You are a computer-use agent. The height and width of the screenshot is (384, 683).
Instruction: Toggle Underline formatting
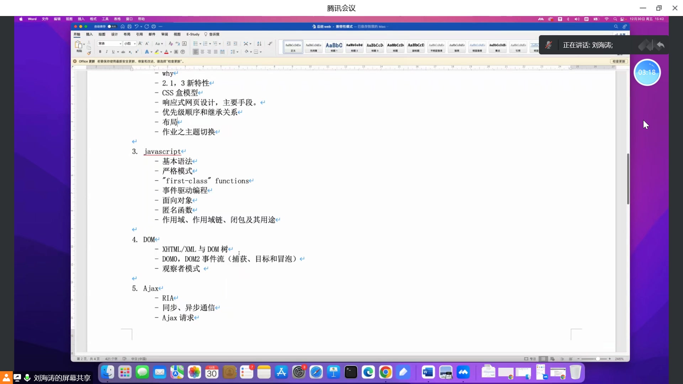[x=113, y=52]
